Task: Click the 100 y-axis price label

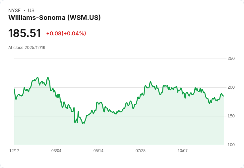Action: pos(231,145)
